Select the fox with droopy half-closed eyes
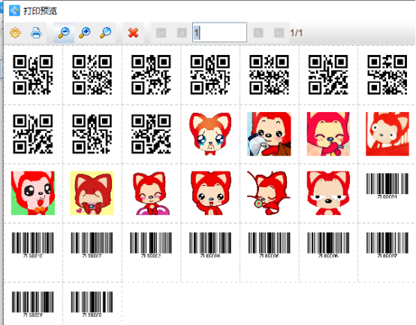Viewport: 416px width, 325px height. point(328,193)
